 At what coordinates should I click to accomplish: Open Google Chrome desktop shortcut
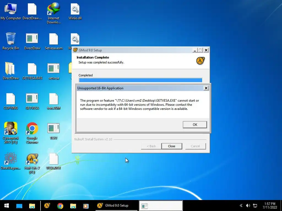pyautogui.click(x=32, y=133)
